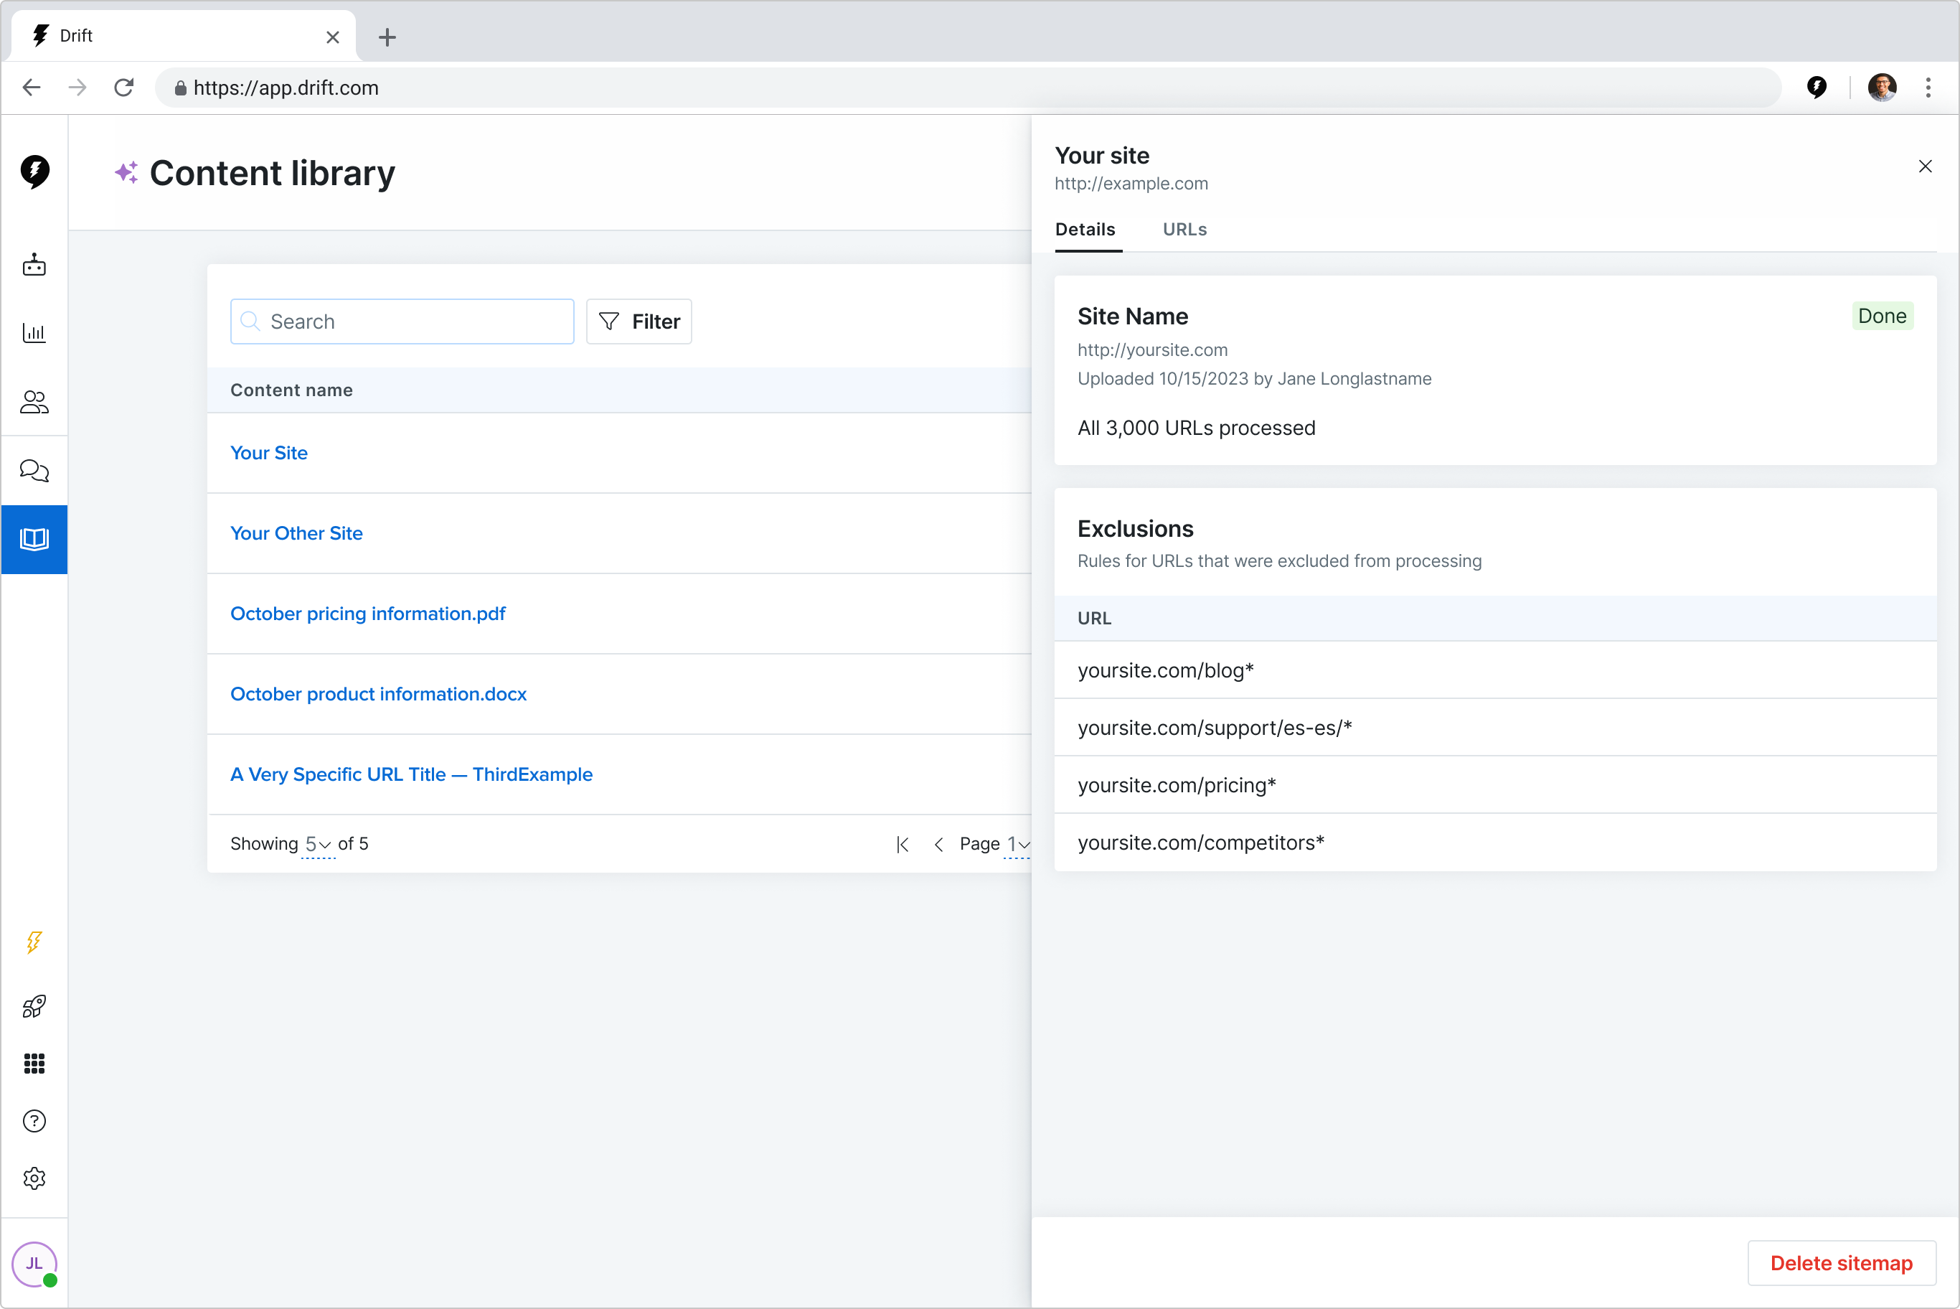Click the yellow lightning bolt sidebar icon
Viewport: 1960px width, 1309px height.
tap(34, 942)
